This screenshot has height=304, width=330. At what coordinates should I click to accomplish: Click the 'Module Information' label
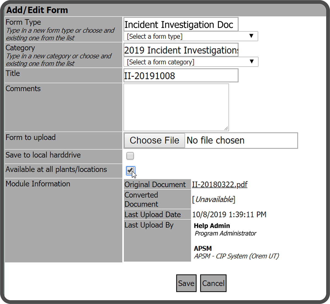click(x=38, y=184)
